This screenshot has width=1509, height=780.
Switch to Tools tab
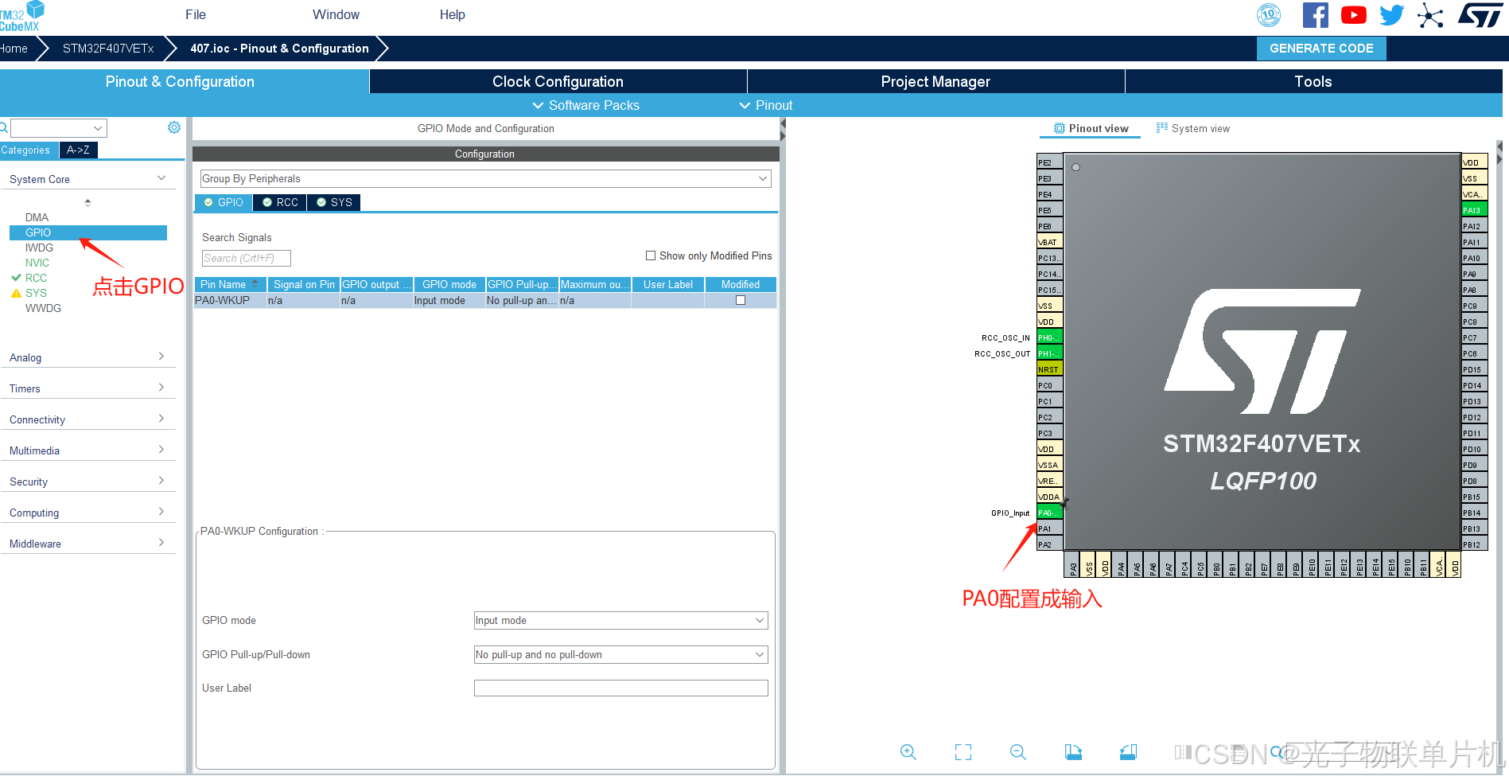1313,81
